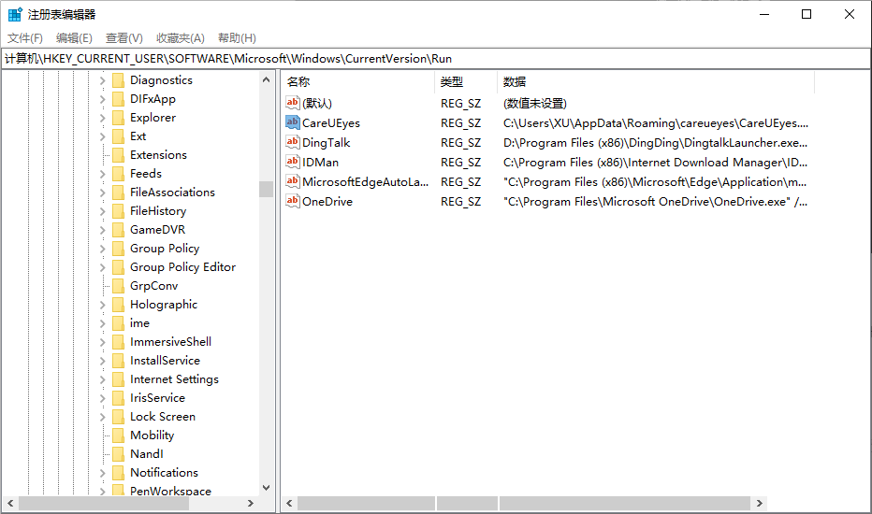Select the DingTalk string value icon
Image resolution: width=872 pixels, height=514 pixels.
(x=293, y=142)
